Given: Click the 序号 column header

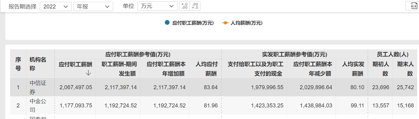Looking at the screenshot, I should (18, 64).
